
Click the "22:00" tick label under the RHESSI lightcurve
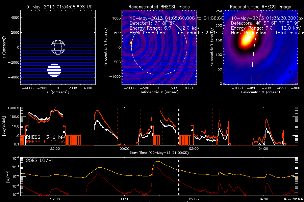55,149
